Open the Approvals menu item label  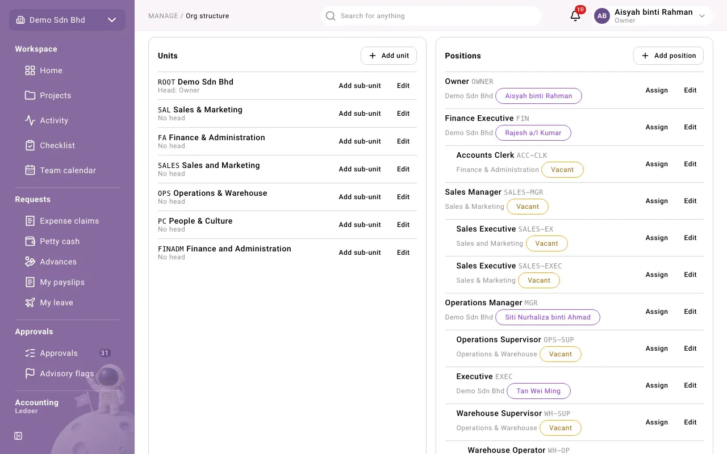59,353
